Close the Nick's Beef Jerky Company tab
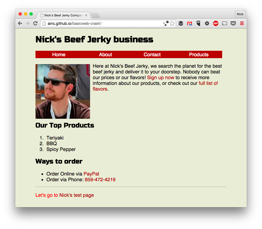Viewport: 262px width, 229px height. pyautogui.click(x=86, y=15)
